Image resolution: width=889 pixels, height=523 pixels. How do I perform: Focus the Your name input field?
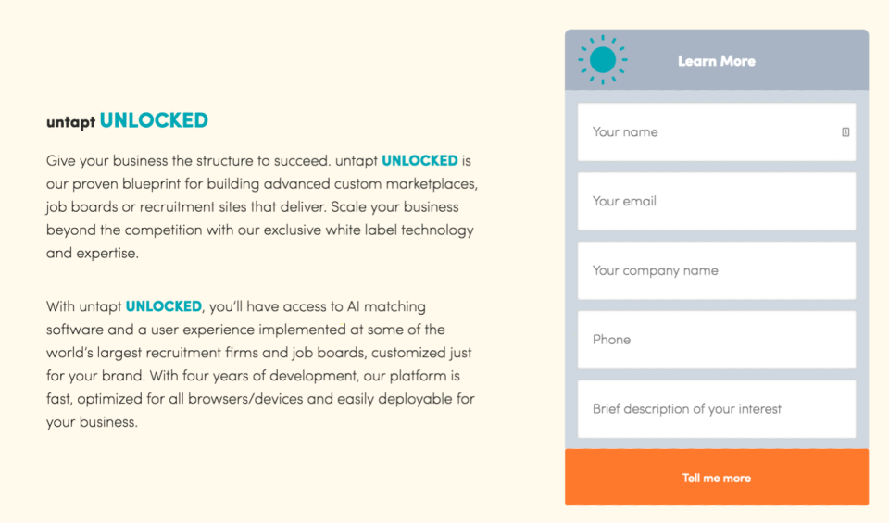717,132
